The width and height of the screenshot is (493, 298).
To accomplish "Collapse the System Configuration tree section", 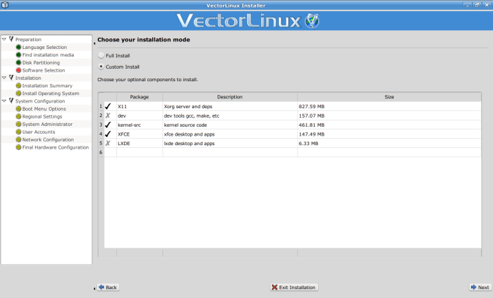I will click(4, 100).
